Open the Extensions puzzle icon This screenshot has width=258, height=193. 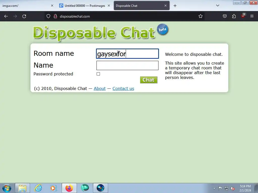coord(234,16)
